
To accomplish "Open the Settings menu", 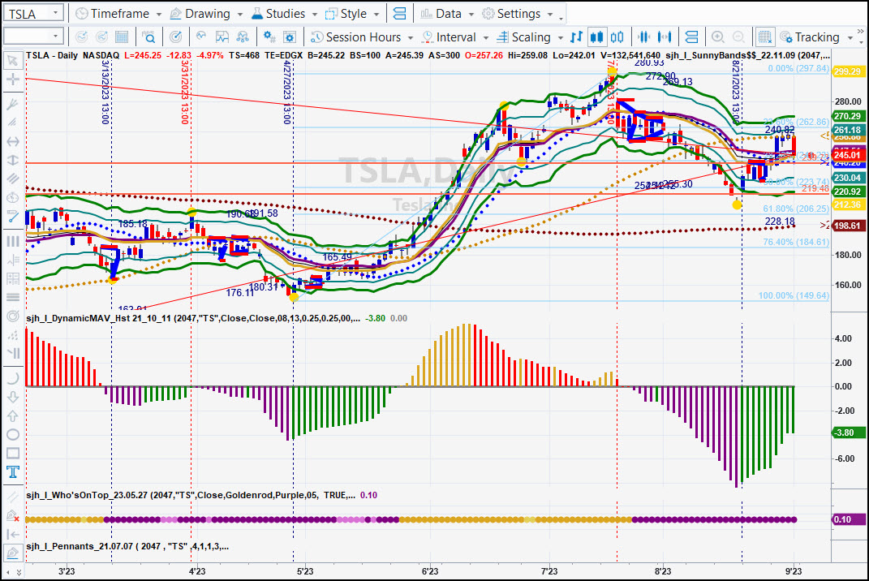I will [x=518, y=13].
